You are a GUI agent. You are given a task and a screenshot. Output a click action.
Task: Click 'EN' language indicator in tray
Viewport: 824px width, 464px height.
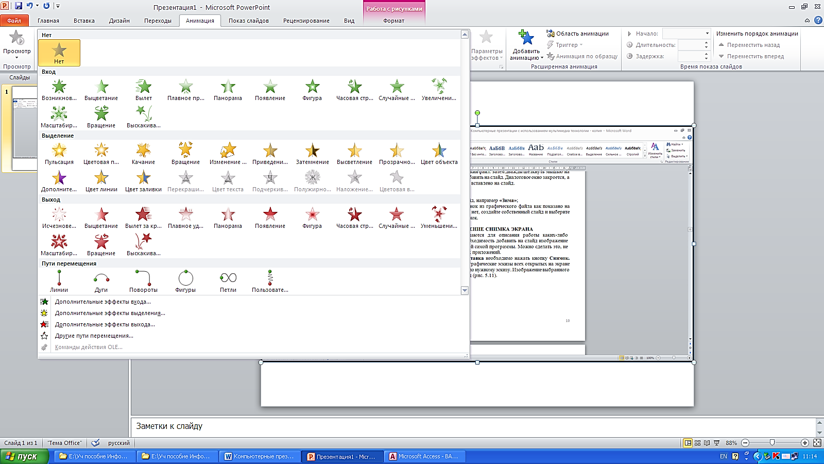pyautogui.click(x=724, y=456)
